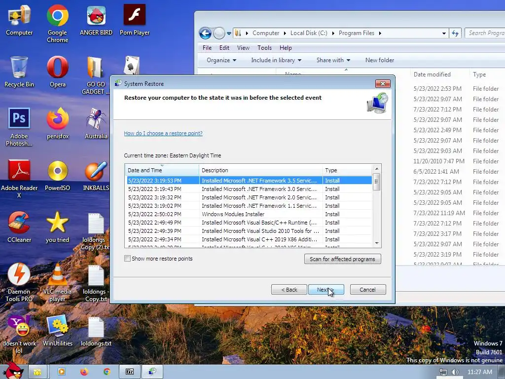Click the network tray icon
Screen dimensions: 505x379
click(x=443, y=372)
